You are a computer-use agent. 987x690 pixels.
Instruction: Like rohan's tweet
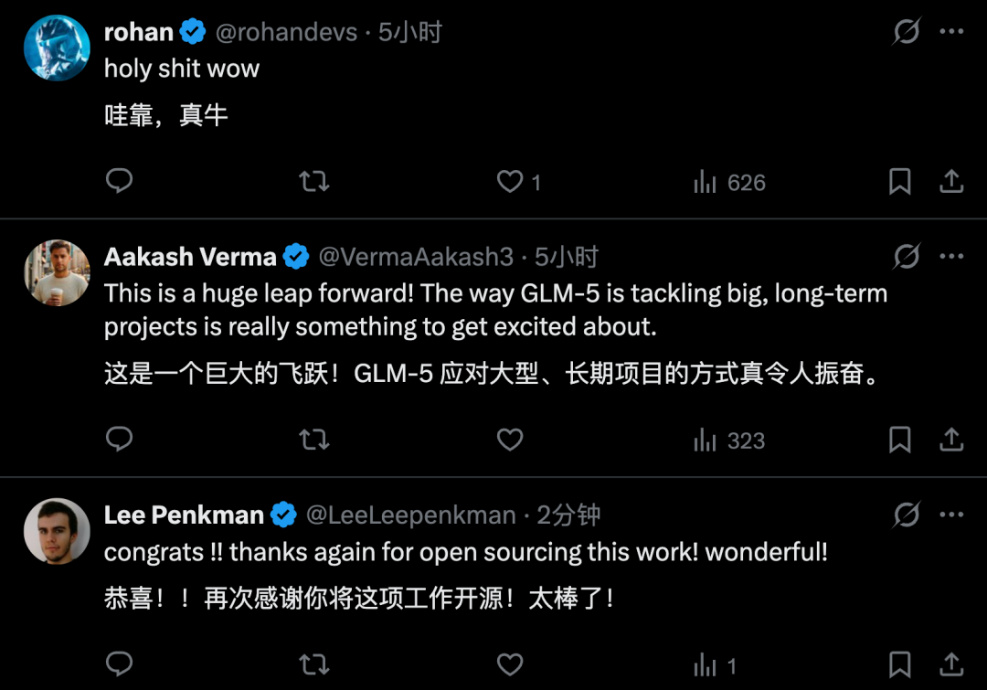click(509, 182)
